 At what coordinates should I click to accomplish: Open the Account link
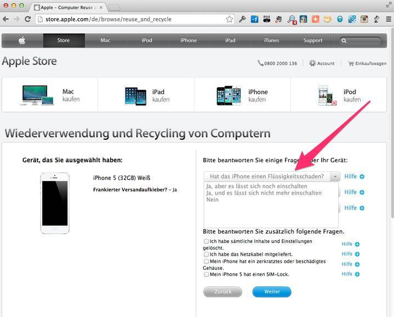pos(326,64)
